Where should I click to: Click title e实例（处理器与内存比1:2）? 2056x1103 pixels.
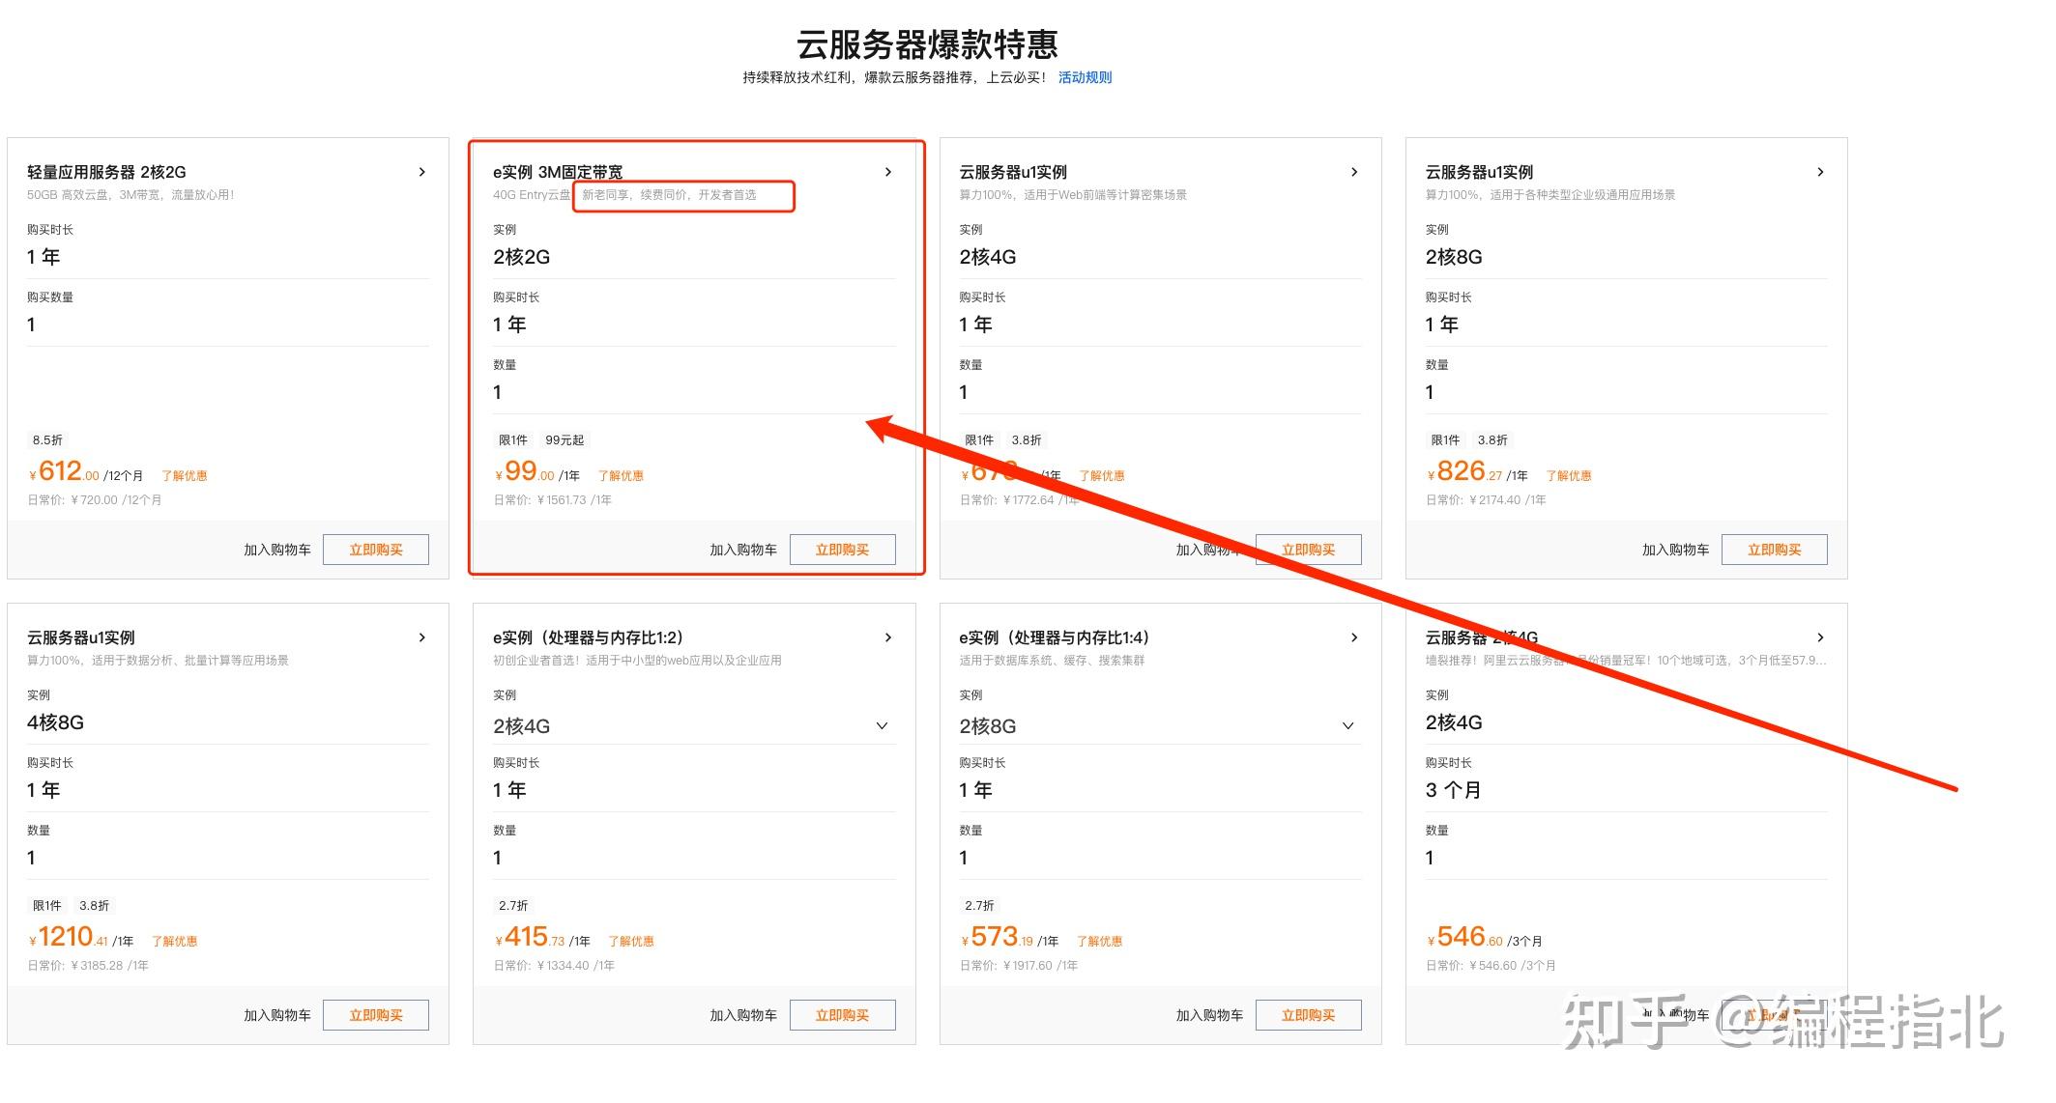point(589,637)
